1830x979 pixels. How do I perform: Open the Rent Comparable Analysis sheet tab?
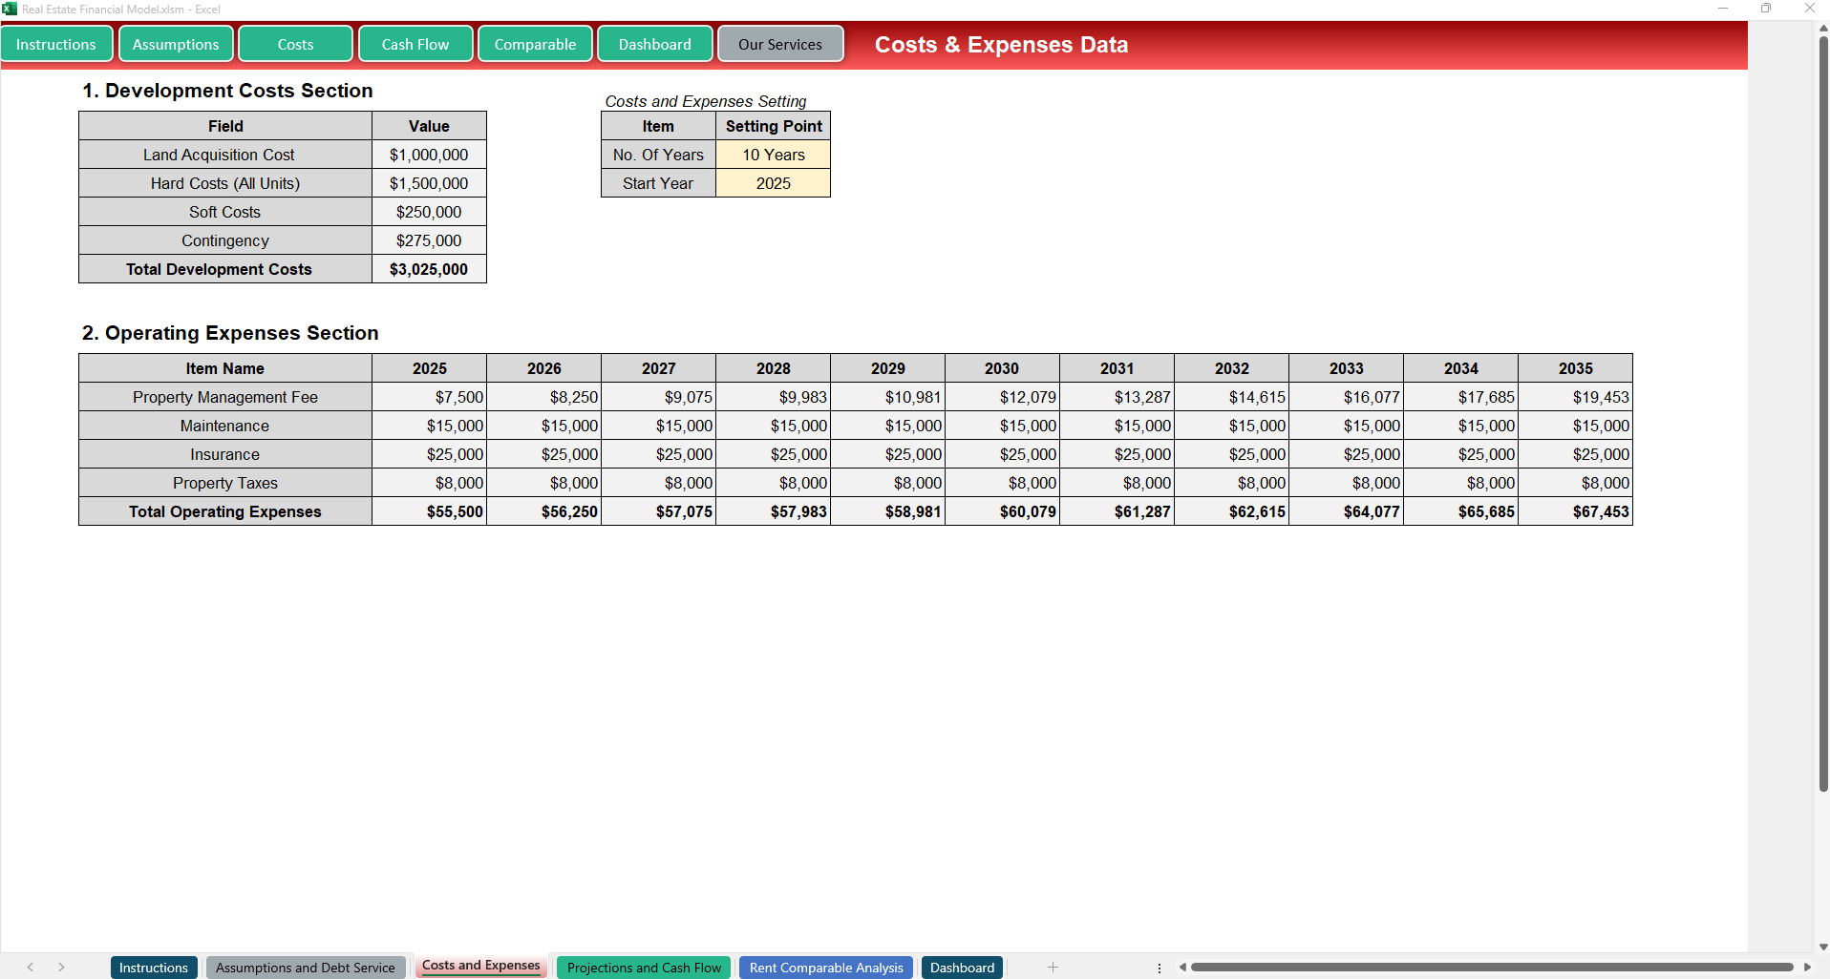pos(825,968)
